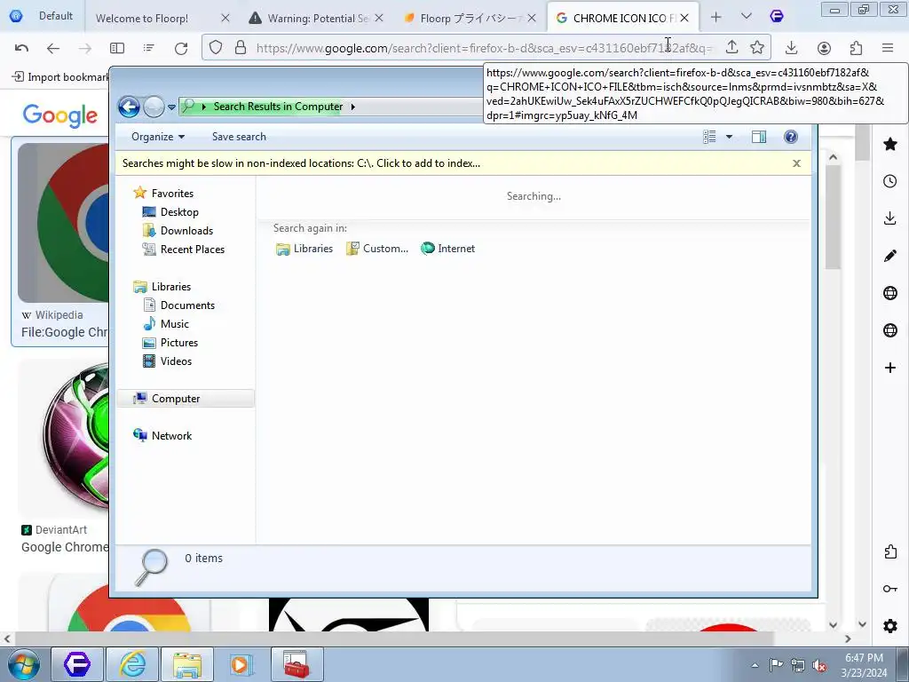
Task: Open add-ons puzzle icon in side panel
Action: click(x=890, y=551)
